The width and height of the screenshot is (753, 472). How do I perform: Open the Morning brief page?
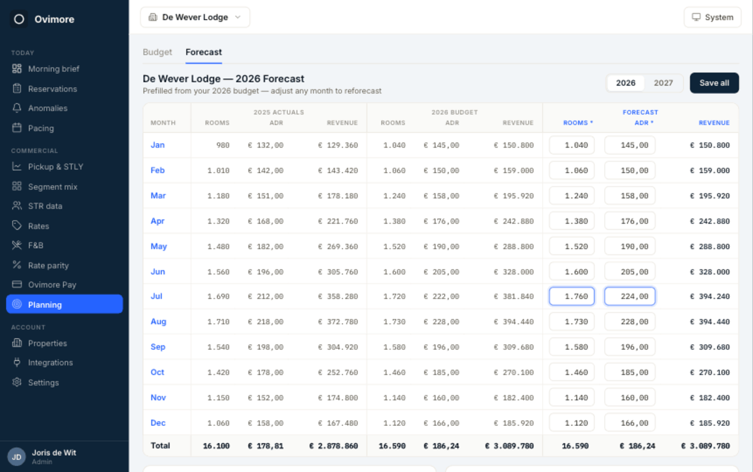point(65,69)
